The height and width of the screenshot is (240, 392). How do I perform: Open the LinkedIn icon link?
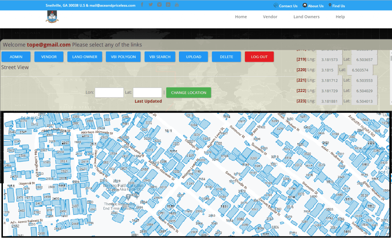tap(168, 5)
